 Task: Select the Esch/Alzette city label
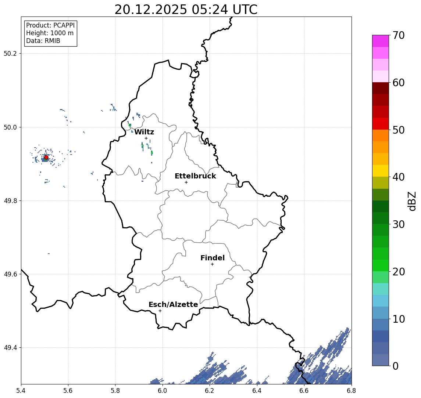173,304
